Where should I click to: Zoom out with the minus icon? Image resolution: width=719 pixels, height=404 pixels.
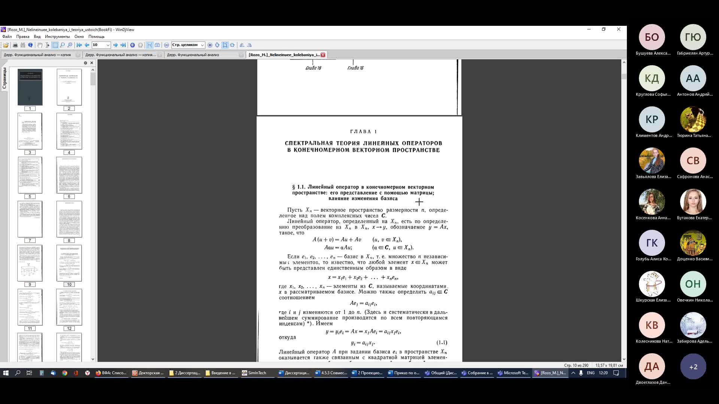coord(167,45)
